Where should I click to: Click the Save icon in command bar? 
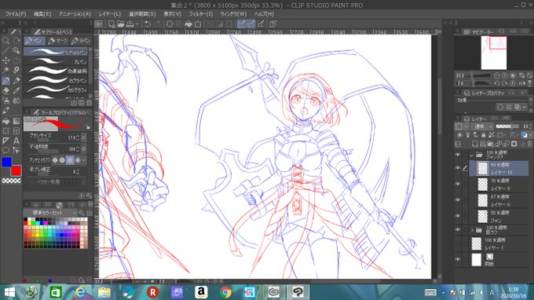click(130, 24)
